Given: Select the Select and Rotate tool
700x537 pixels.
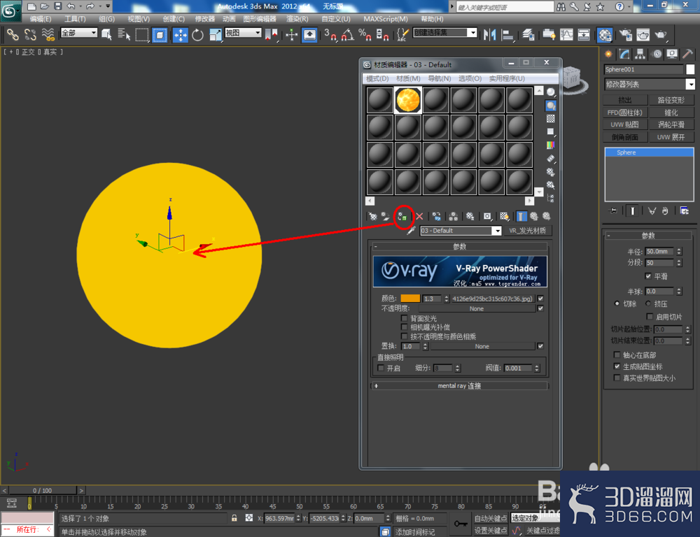Looking at the screenshot, I should point(198,35).
